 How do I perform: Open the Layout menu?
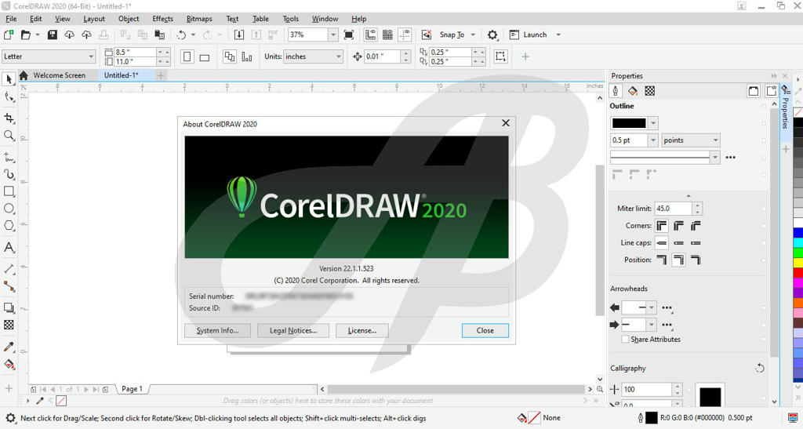click(x=94, y=19)
